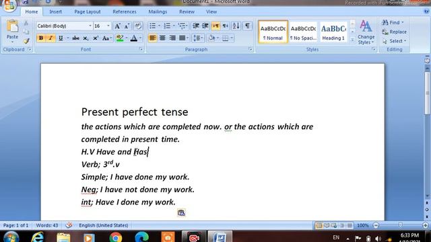431x242 pixels.
Task: Align text left
Action: pyautogui.click(x=152, y=38)
